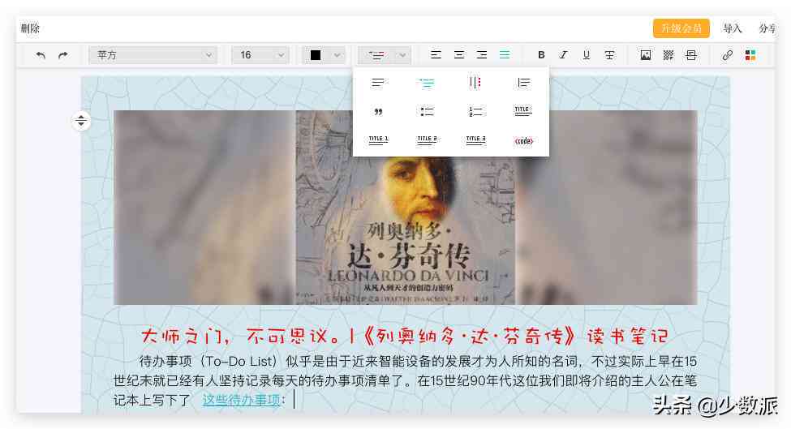791x429 pixels.
Task: Click the checkered pattern toolbar icon
Action: (x=668, y=55)
